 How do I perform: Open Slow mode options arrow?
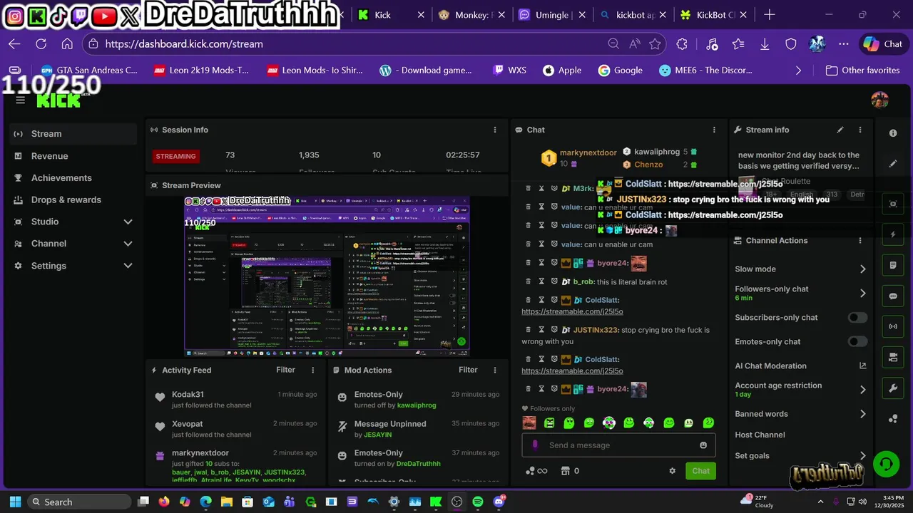coord(862,269)
